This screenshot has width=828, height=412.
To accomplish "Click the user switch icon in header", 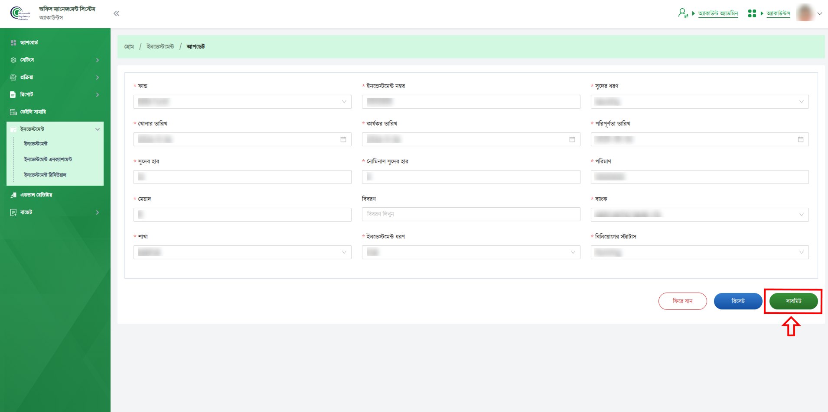I will 683,13.
